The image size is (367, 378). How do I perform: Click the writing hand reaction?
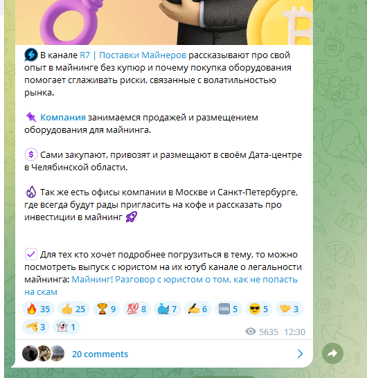pos(198,309)
